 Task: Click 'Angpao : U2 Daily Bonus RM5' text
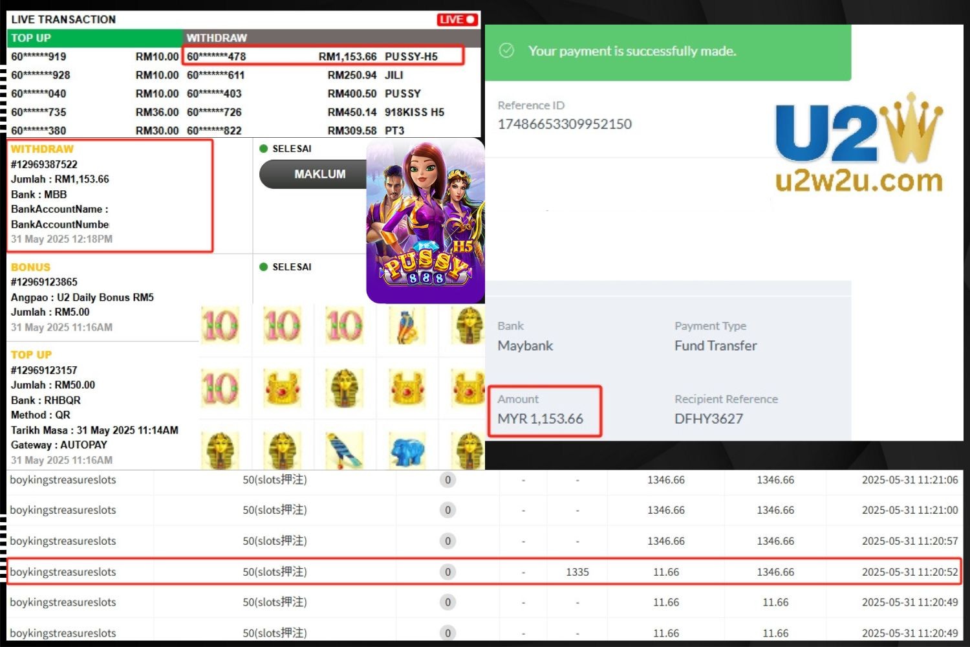82,298
